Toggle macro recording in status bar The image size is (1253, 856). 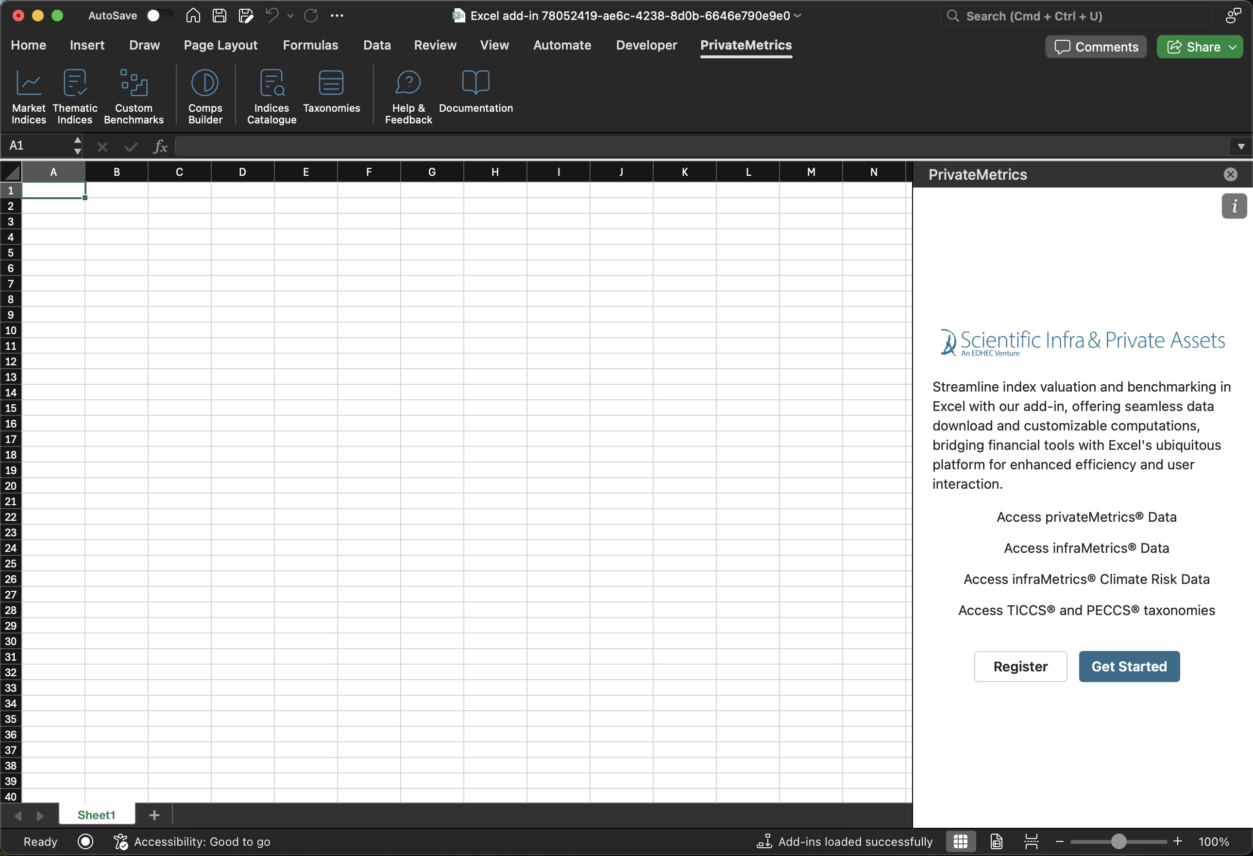click(x=85, y=841)
